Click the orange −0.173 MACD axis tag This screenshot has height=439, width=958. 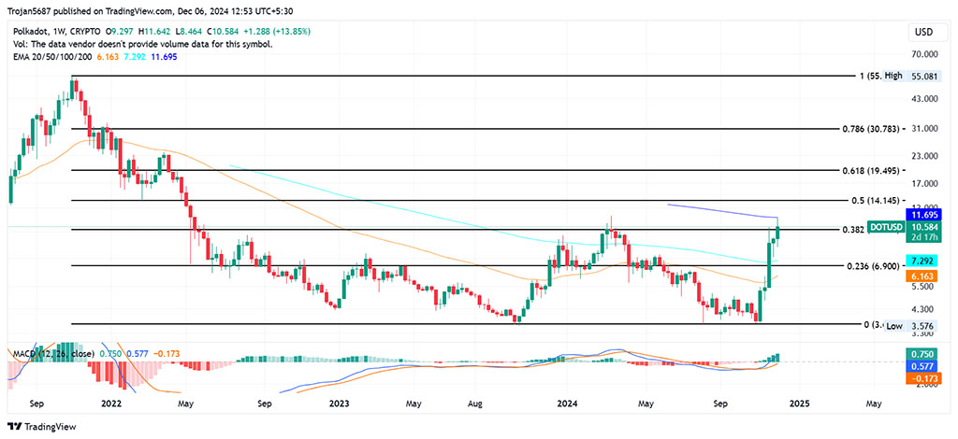pos(922,378)
